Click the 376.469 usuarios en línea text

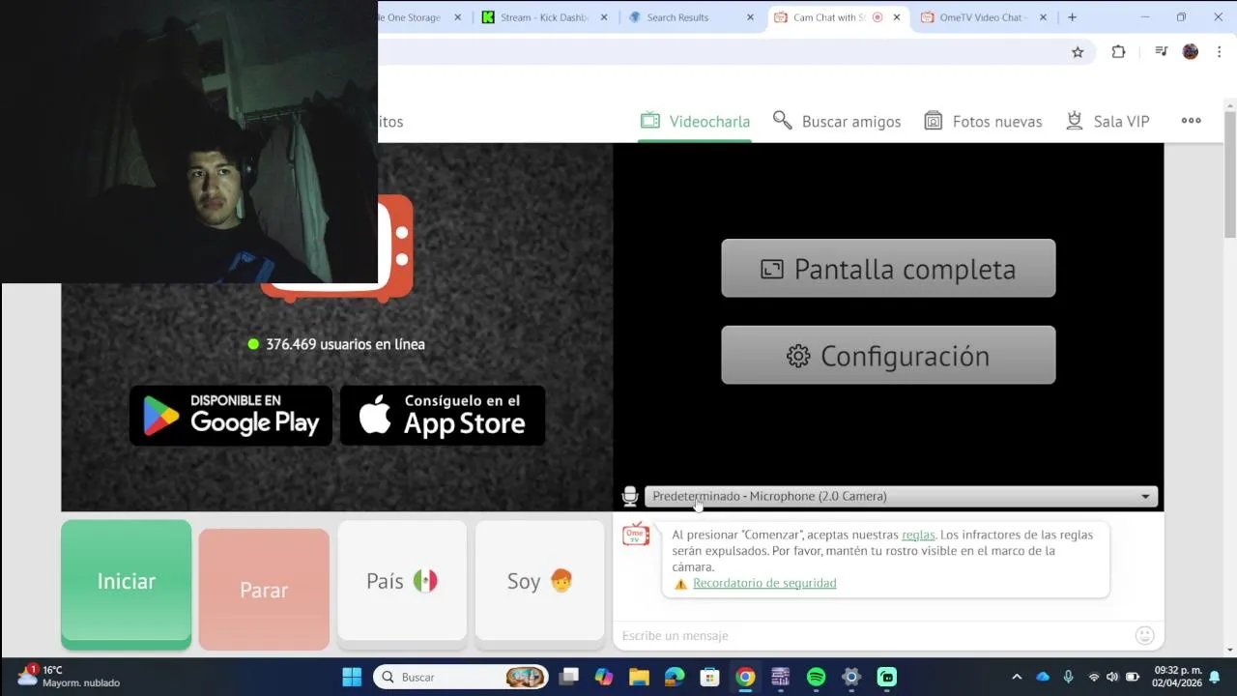(345, 344)
